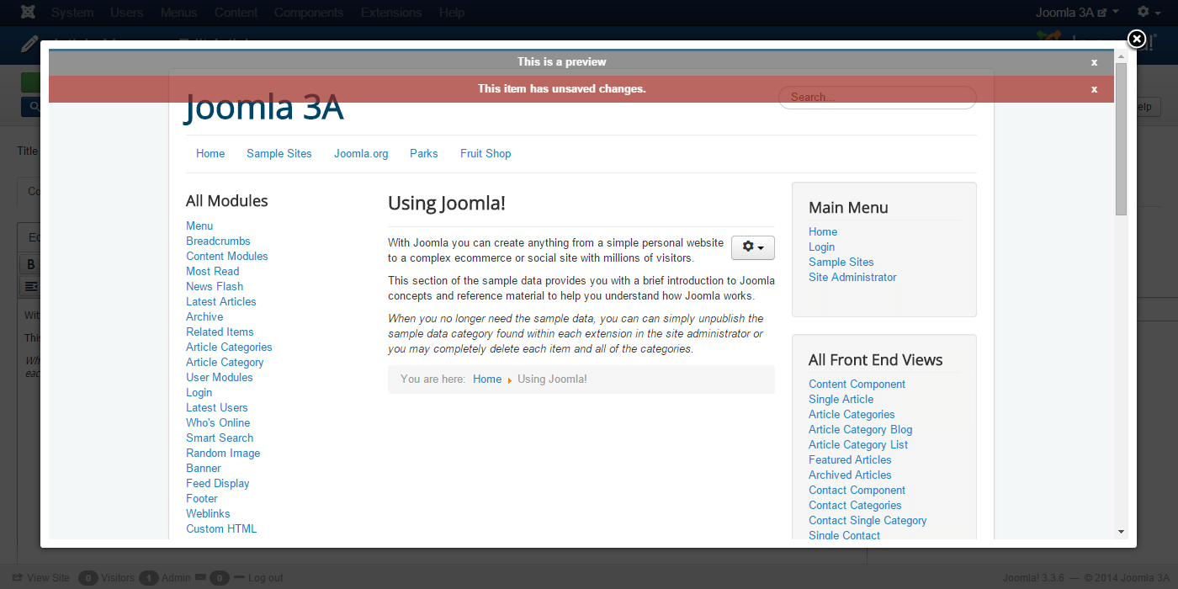The height and width of the screenshot is (589, 1178).
Task: Open the Login link under All Modules
Action: [x=199, y=393]
